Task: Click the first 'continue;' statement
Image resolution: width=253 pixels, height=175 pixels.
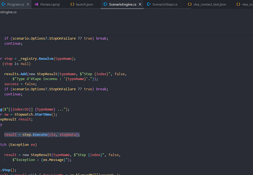Action: [13, 44]
